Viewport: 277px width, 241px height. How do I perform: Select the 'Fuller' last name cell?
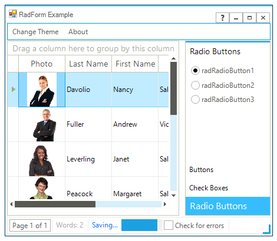click(x=88, y=124)
